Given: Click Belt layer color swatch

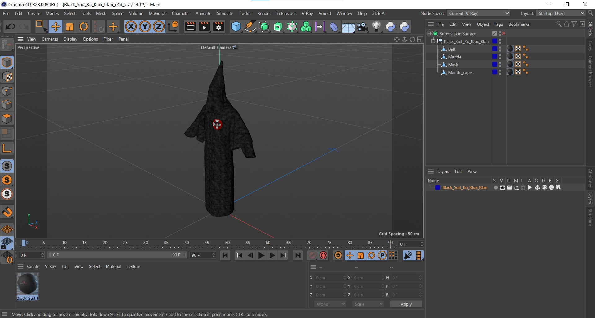Looking at the screenshot, I should [x=495, y=49].
